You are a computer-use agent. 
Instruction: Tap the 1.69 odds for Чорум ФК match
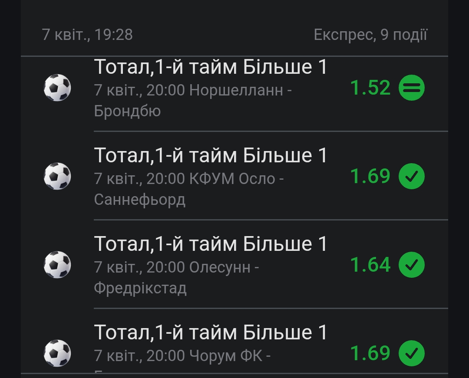pyautogui.click(x=370, y=353)
